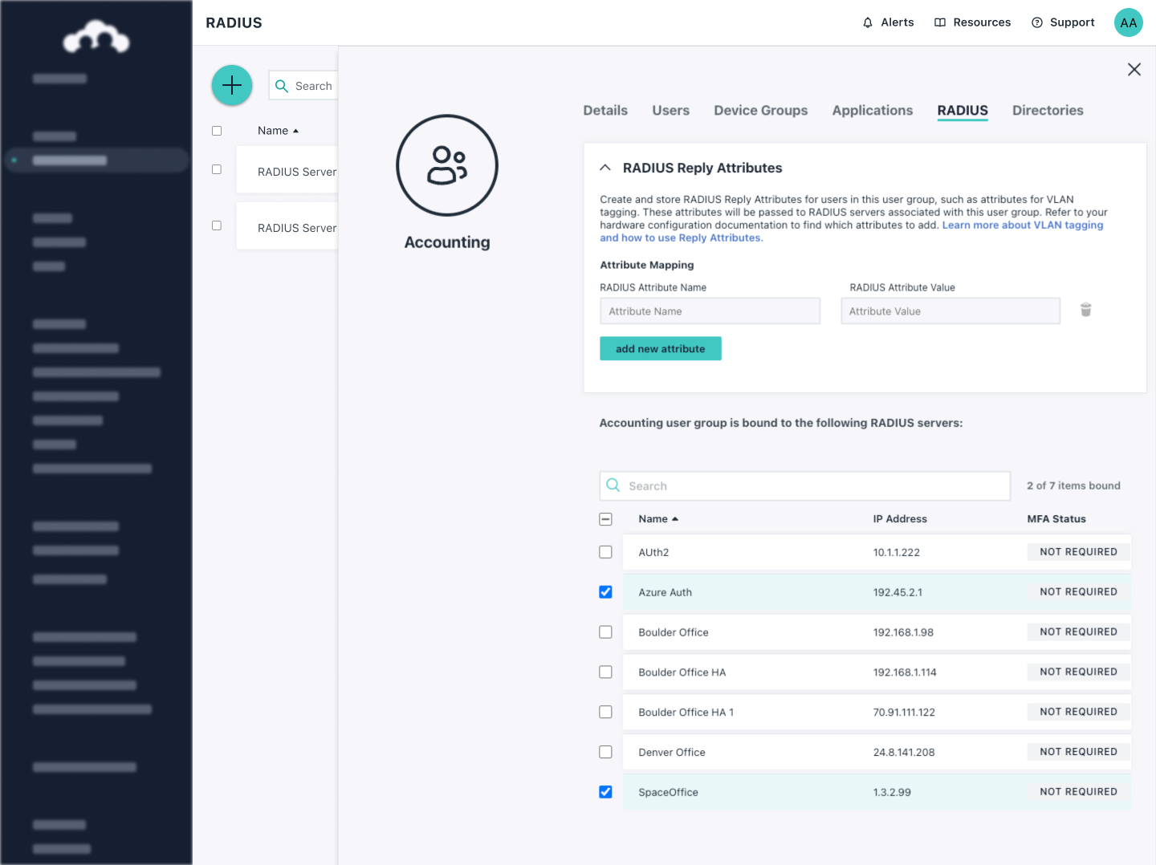Sort bound servers by Name column
This screenshot has height=865, width=1156.
click(x=657, y=519)
